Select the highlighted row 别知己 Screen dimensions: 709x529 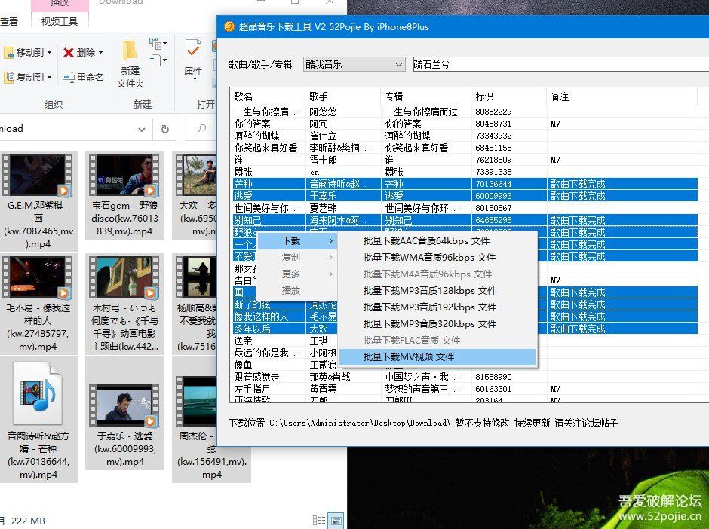464,220
